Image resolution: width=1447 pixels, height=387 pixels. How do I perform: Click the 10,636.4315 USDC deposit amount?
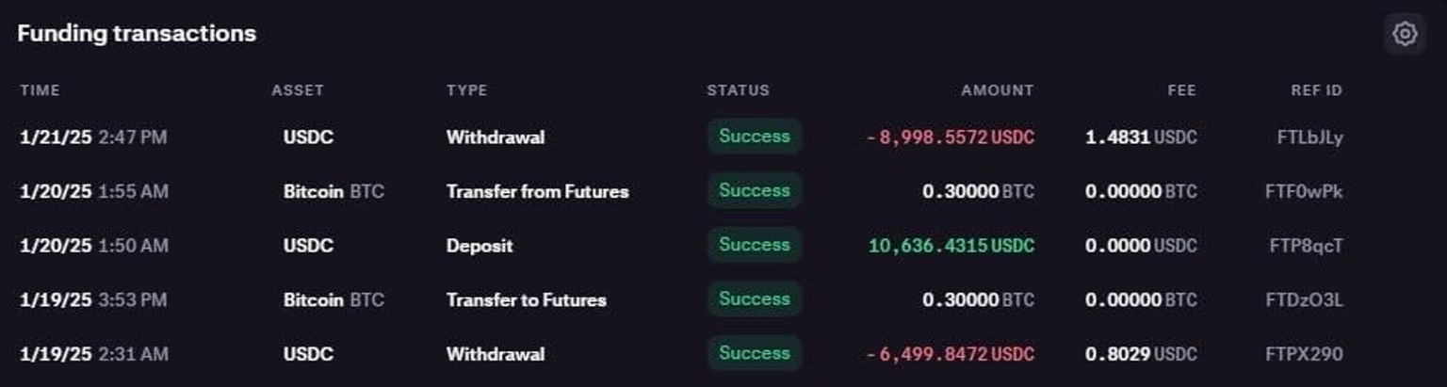[951, 246]
